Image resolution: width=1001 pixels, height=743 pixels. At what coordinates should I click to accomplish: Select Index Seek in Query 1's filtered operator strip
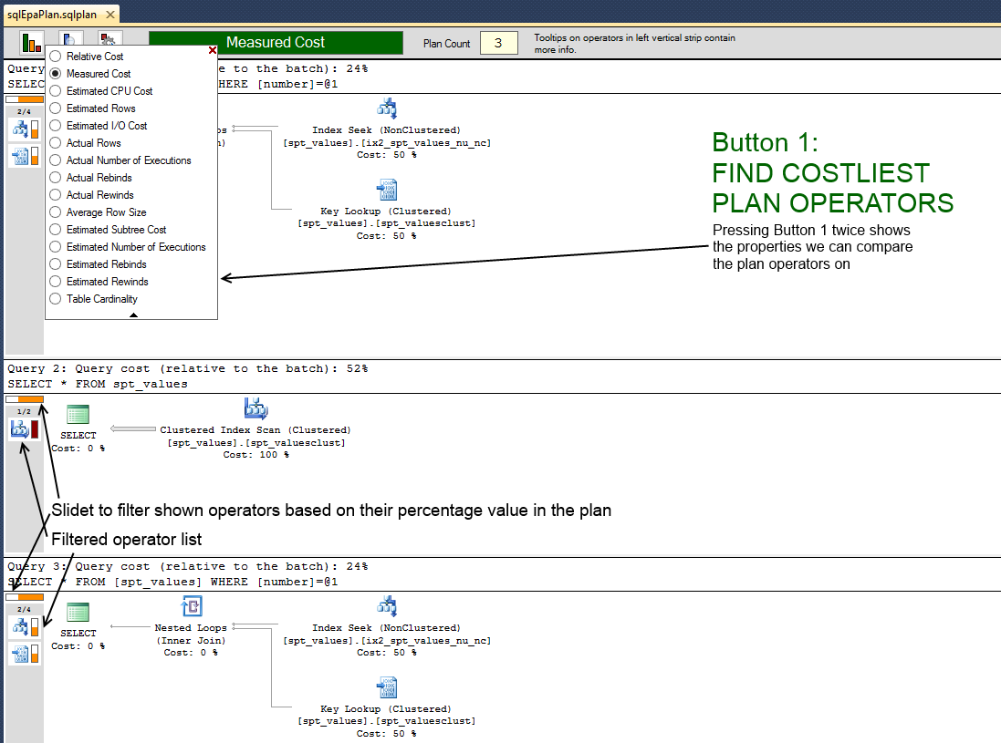point(26,129)
